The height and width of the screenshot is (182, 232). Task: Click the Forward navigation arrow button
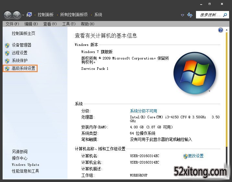[17, 15]
